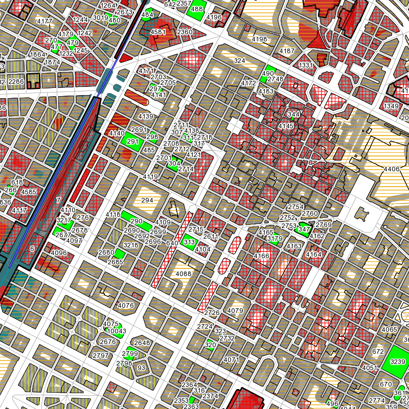Click the green parcel labeled 313
The width and height of the screenshot is (409, 409).
[189, 242]
